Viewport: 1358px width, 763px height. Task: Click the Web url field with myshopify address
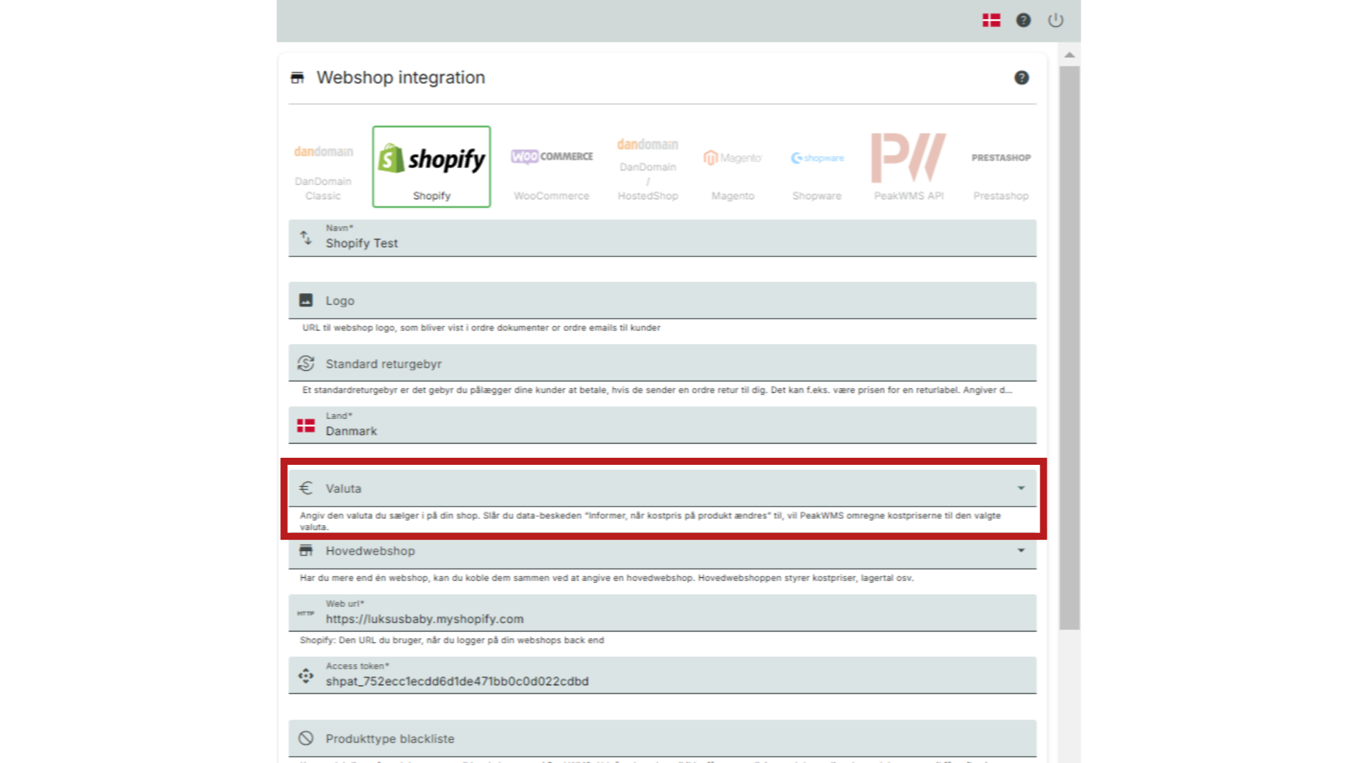click(662, 613)
